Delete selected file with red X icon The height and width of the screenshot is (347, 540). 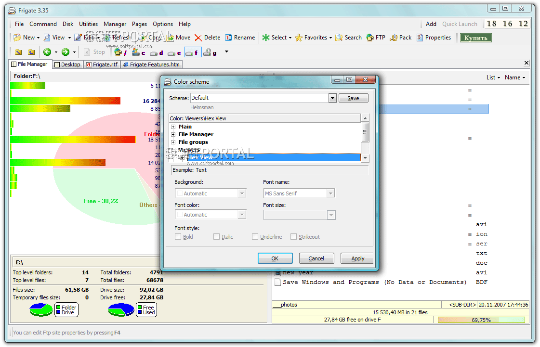(198, 38)
